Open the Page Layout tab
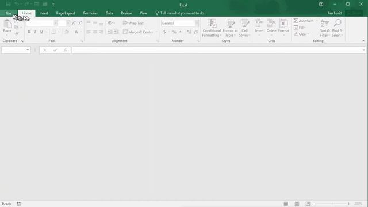Image resolution: width=368 pixels, height=207 pixels. click(x=66, y=13)
